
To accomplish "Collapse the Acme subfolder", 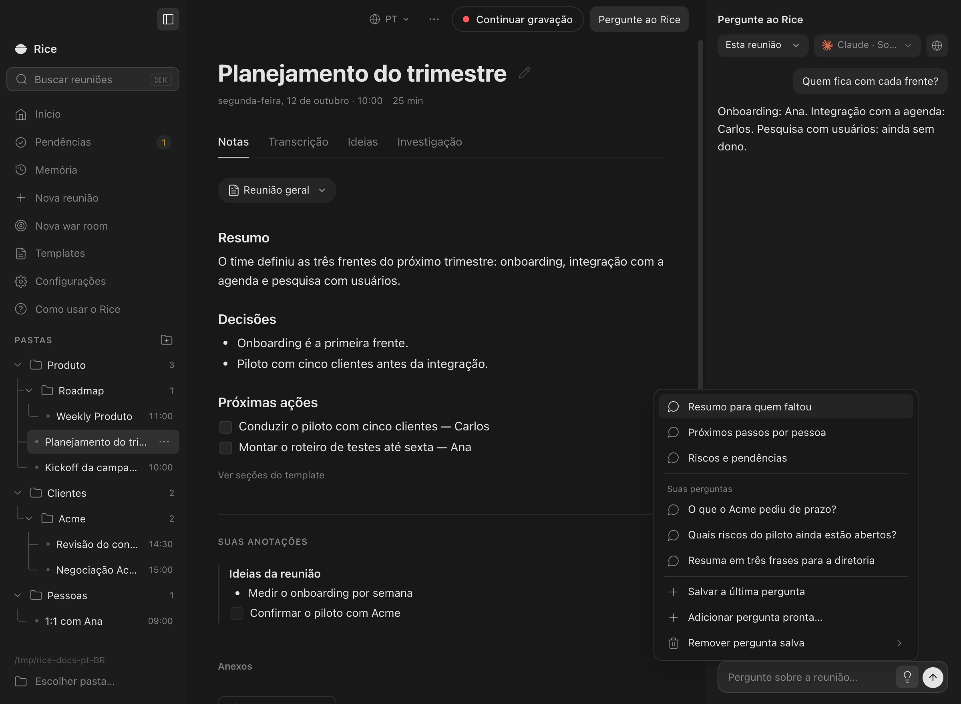I will pyautogui.click(x=29, y=518).
